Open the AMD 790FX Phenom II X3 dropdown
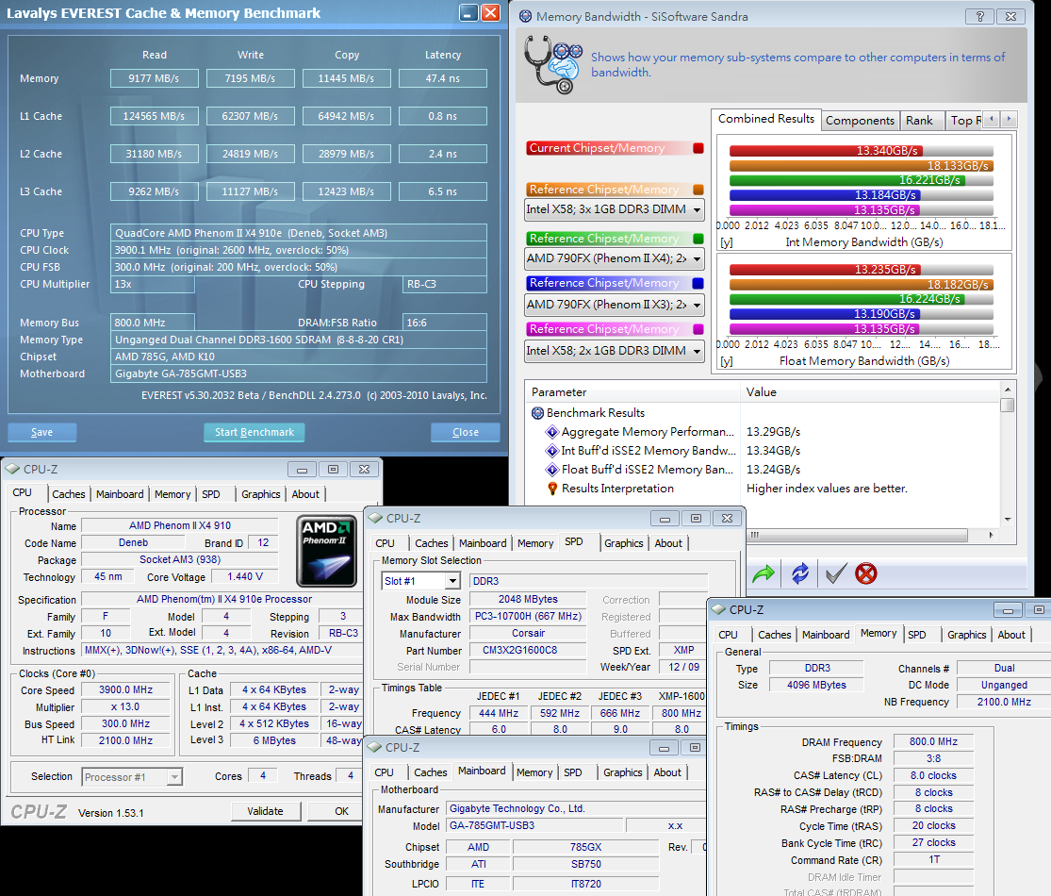Screen dimensions: 1051x896 tap(615, 305)
